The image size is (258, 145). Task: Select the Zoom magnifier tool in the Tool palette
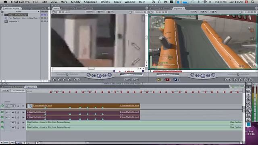tap(248, 111)
